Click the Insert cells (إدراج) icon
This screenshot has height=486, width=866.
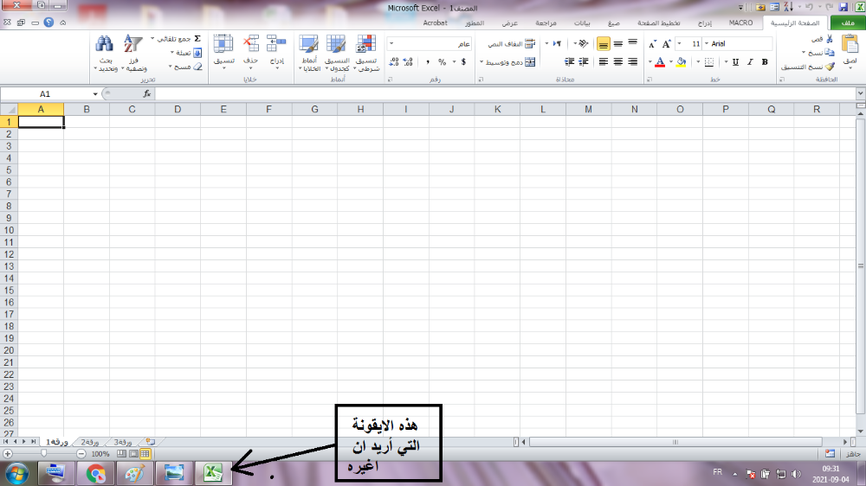276,43
